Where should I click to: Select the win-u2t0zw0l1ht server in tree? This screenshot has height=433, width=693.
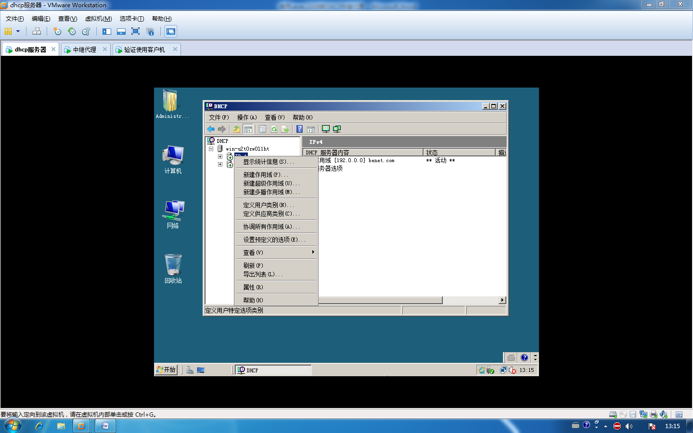coord(247,149)
